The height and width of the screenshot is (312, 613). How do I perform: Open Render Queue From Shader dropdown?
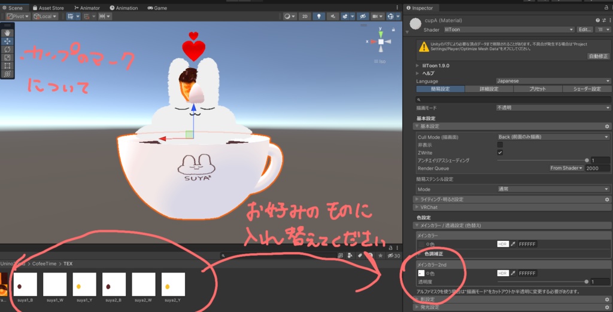click(566, 169)
